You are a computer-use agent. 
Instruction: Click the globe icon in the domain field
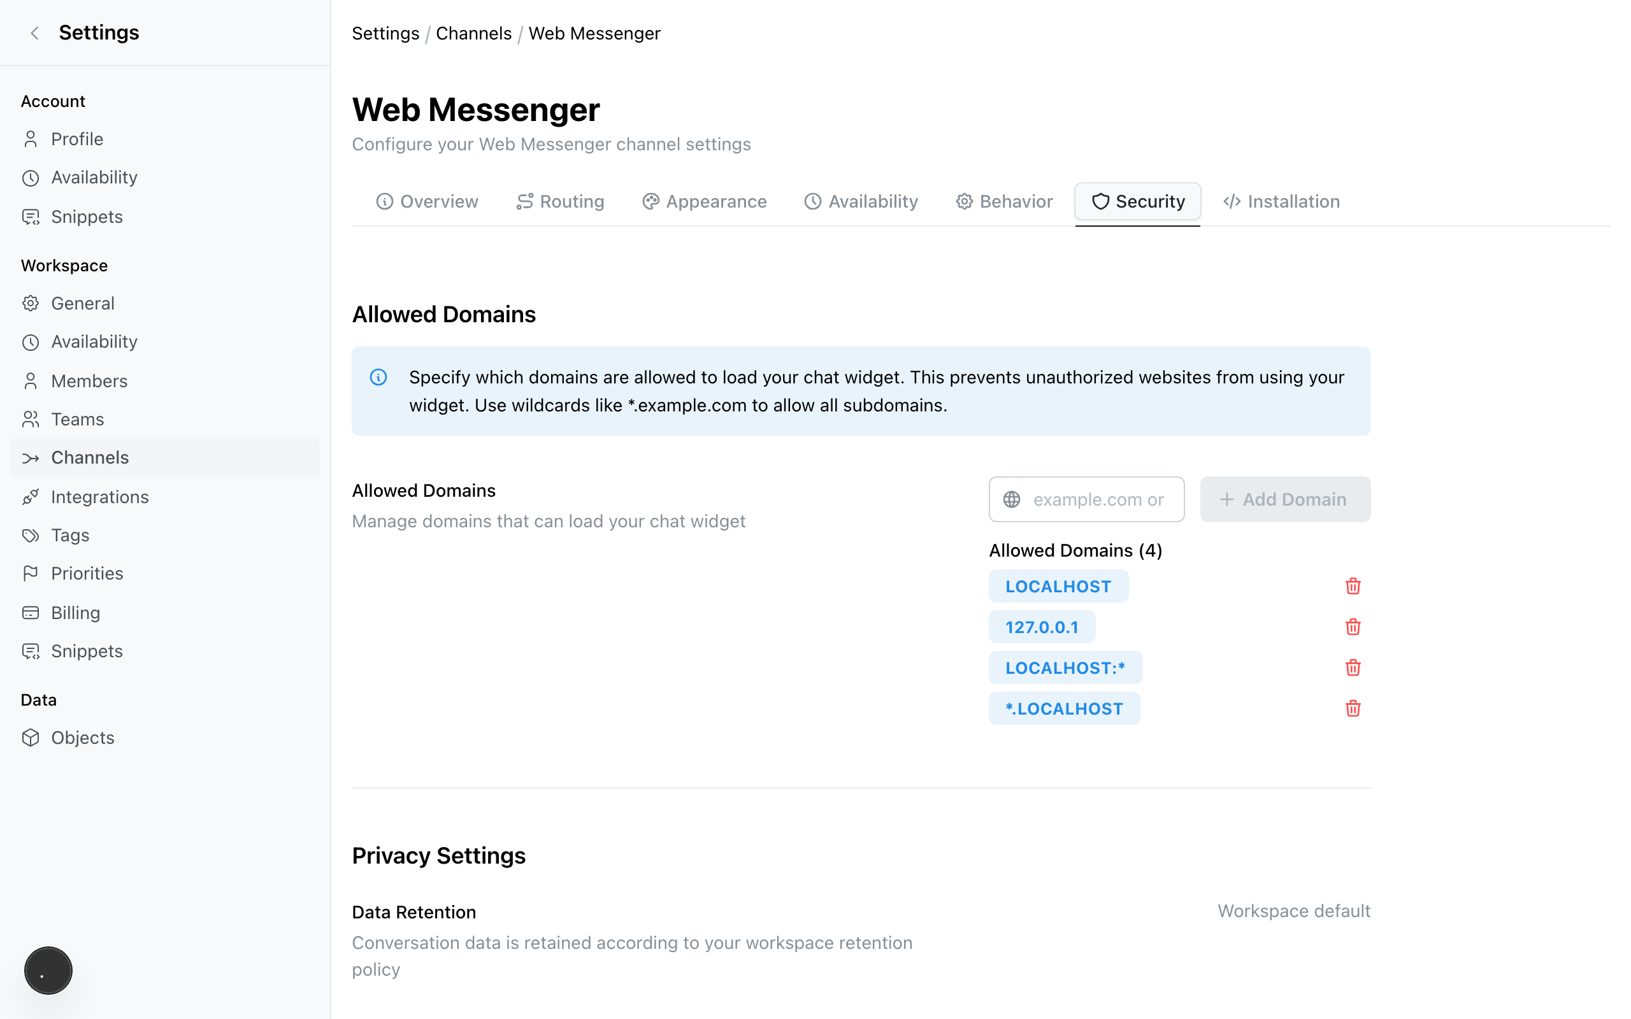click(x=1011, y=499)
